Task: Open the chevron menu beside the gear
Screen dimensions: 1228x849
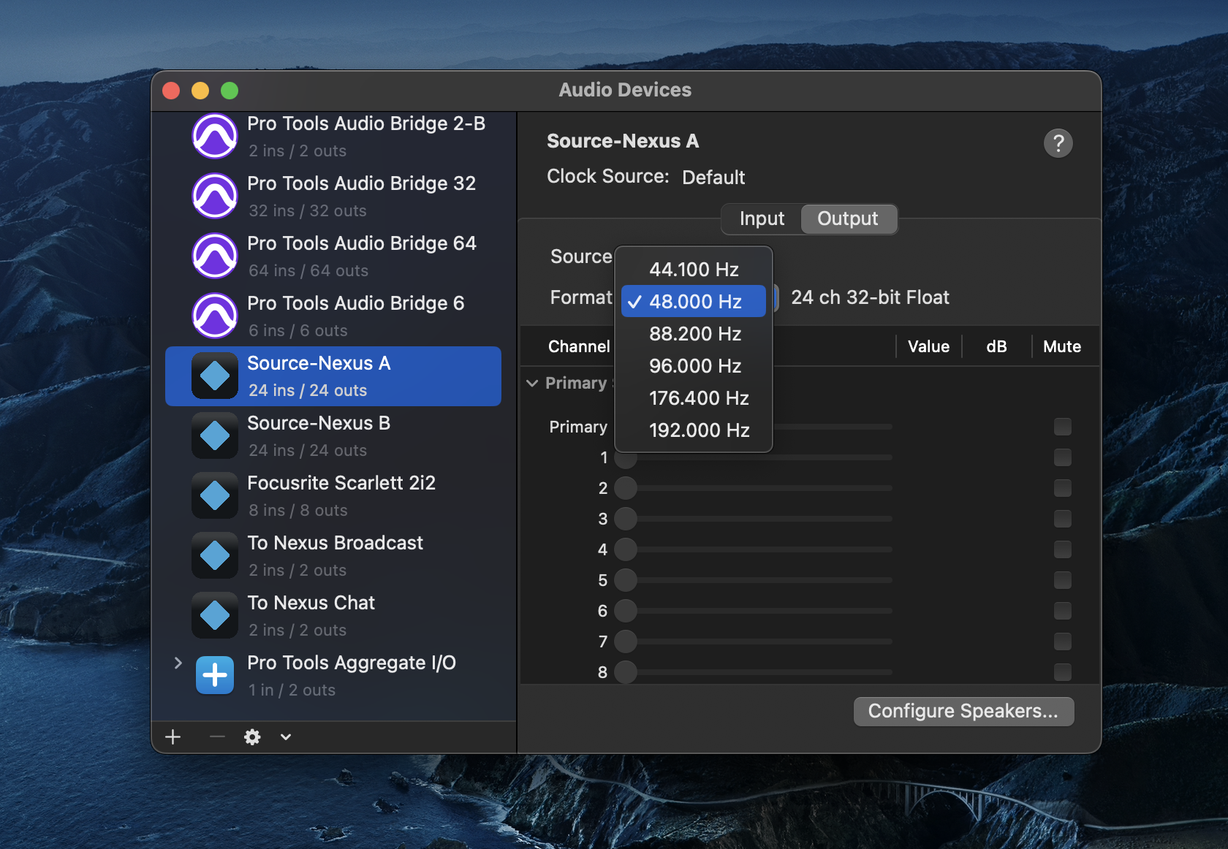Action: click(286, 737)
